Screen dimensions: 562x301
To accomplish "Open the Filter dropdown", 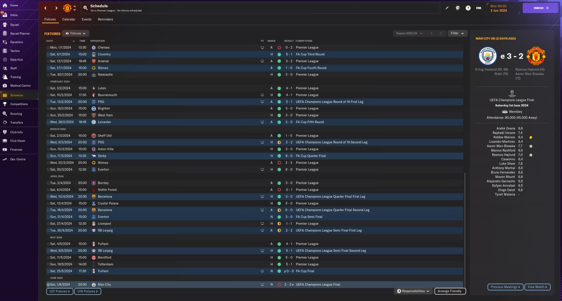I will coord(458,33).
